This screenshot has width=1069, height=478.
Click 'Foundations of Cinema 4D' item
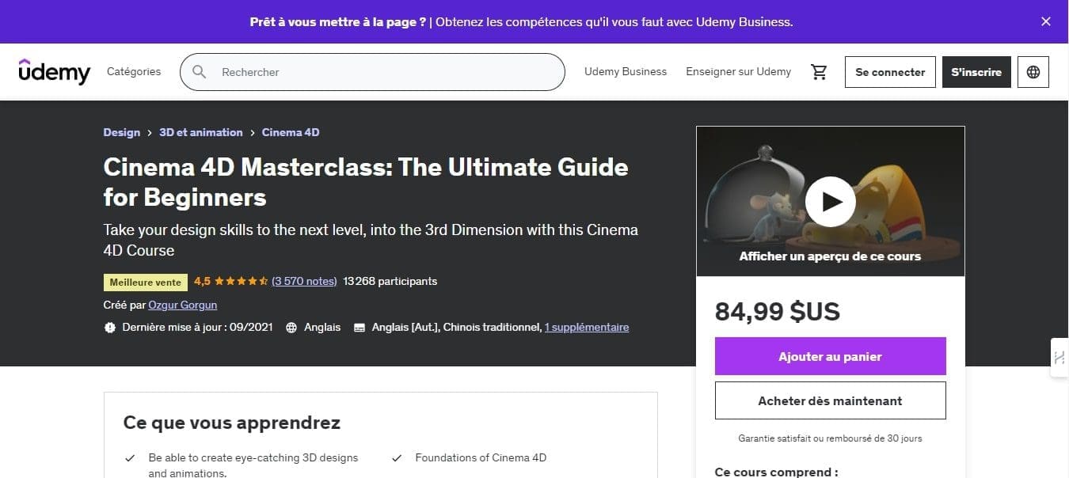pos(481,457)
